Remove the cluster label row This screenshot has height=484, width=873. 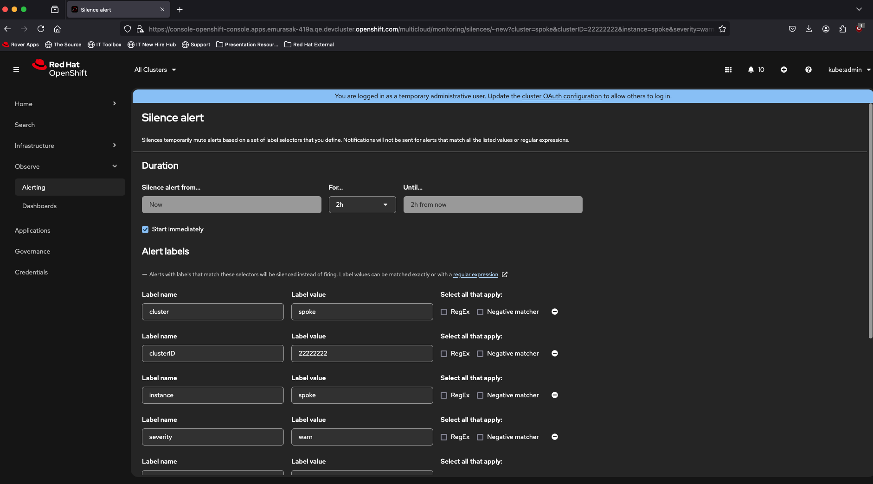(x=554, y=312)
